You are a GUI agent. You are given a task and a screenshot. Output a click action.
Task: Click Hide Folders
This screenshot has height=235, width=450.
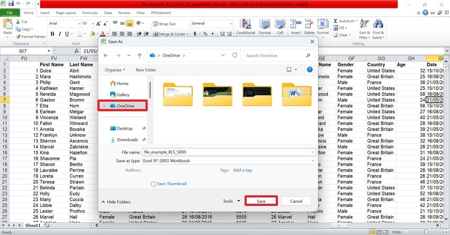point(116,202)
